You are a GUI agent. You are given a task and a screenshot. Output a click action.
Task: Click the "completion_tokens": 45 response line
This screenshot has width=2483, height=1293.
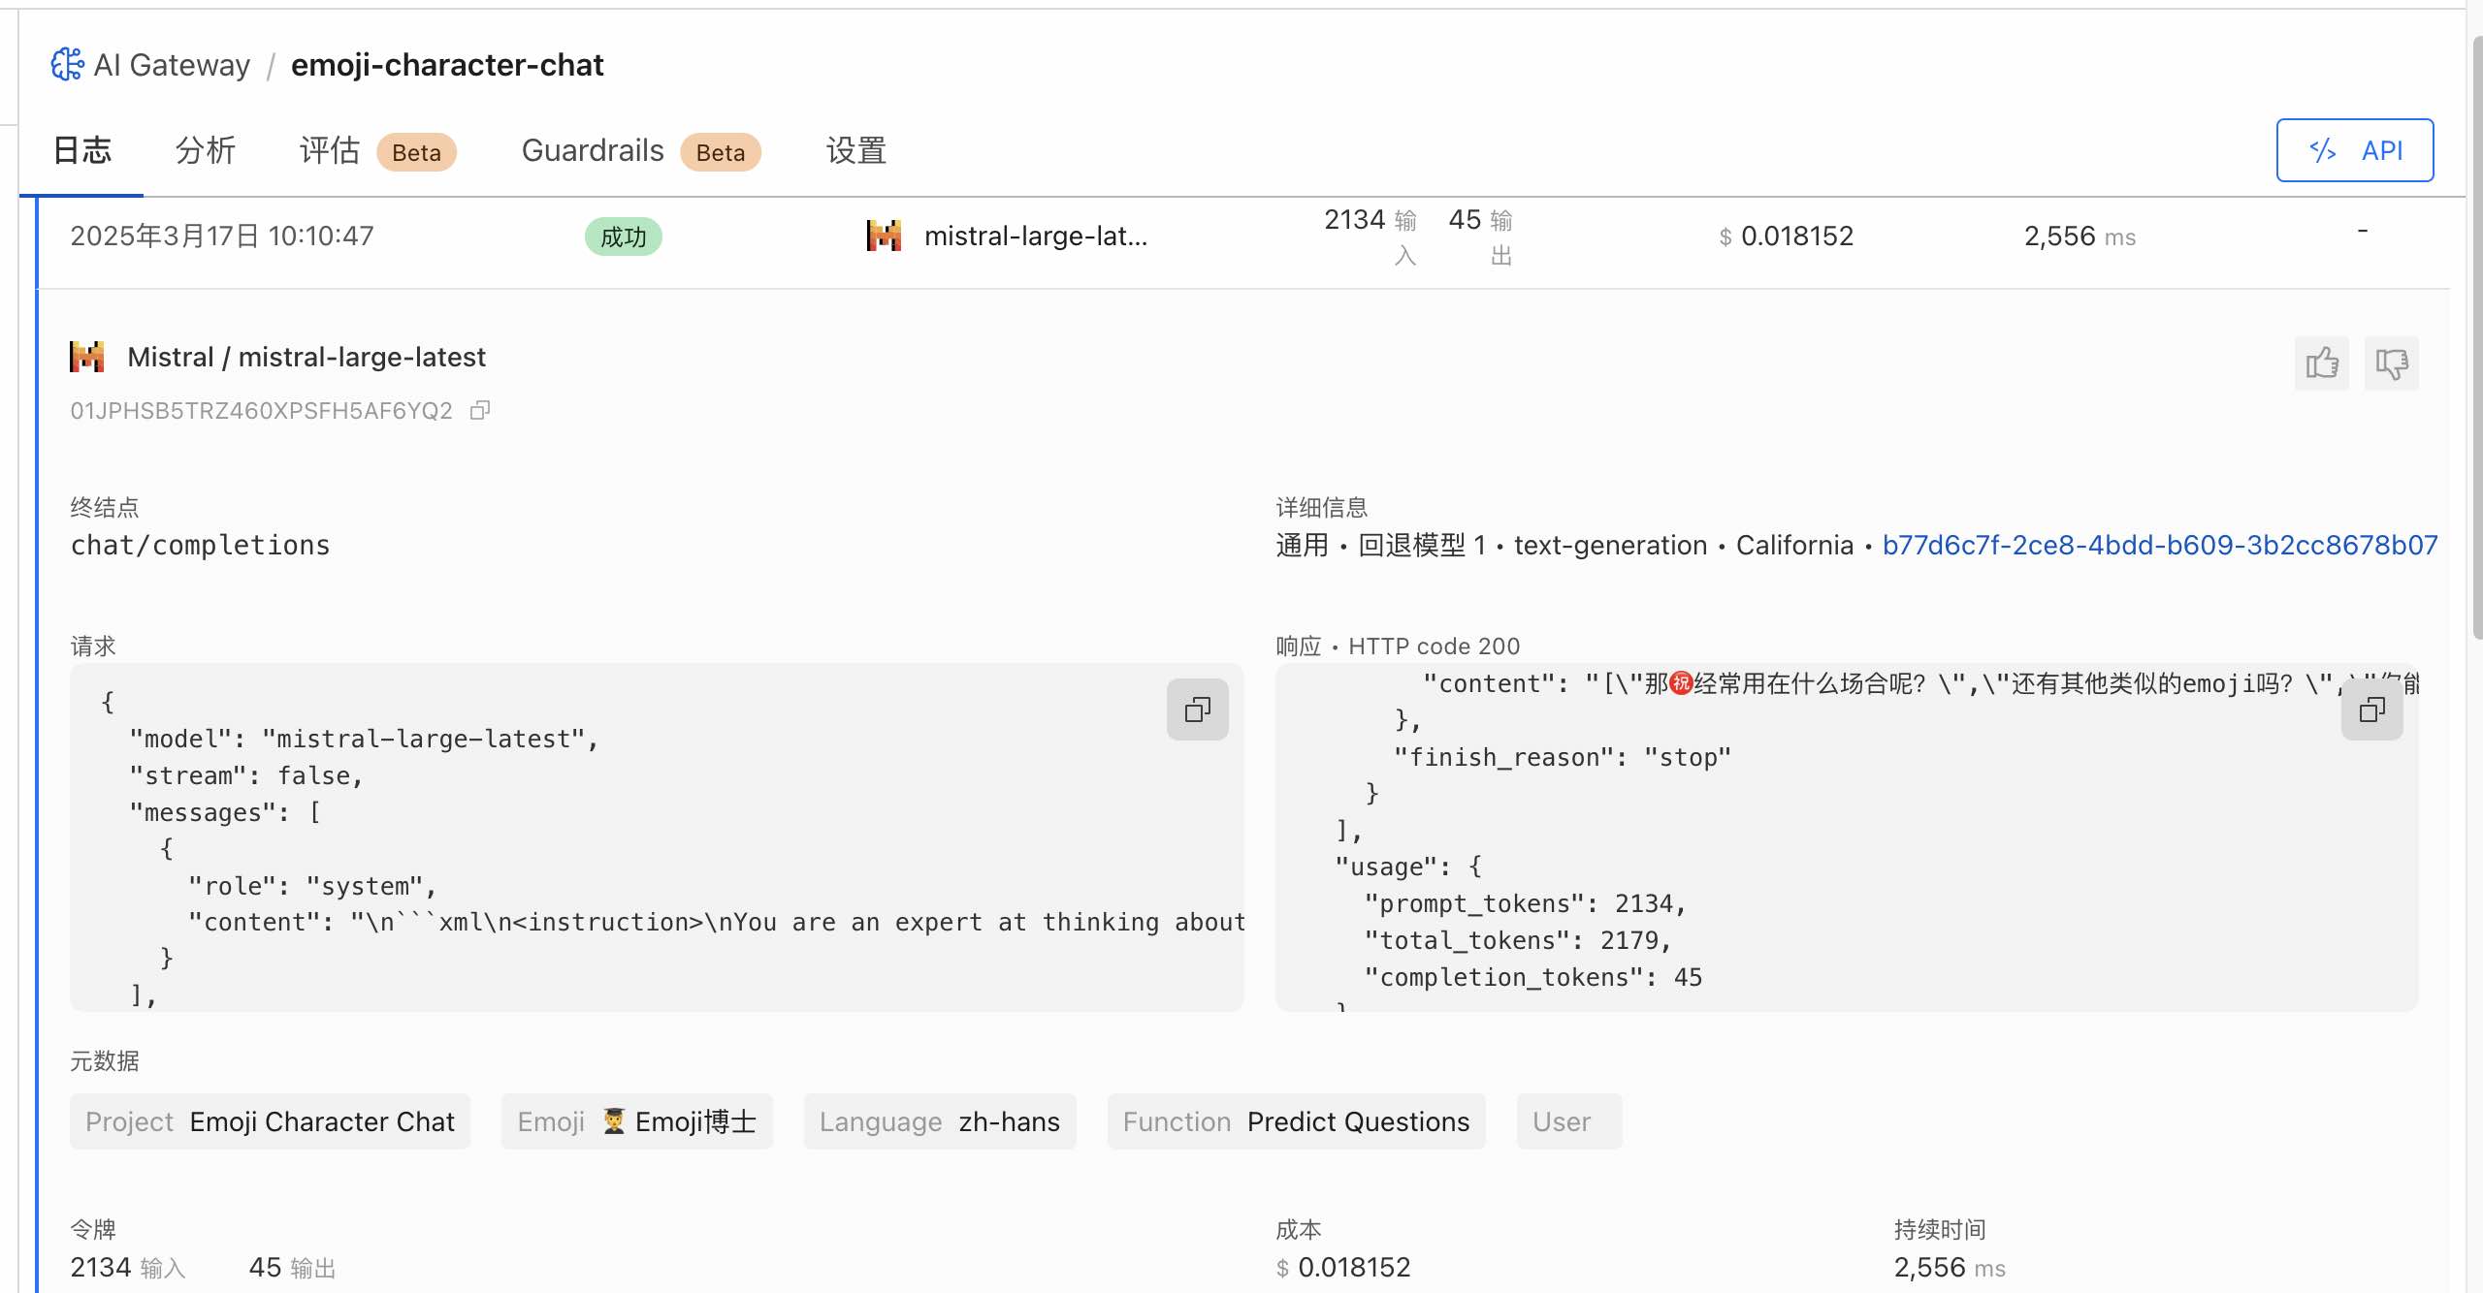[x=1532, y=977]
